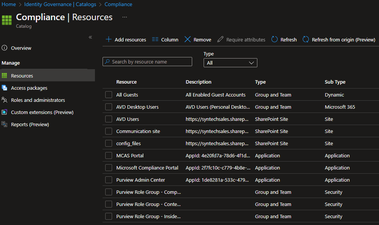379x225 pixels.
Task: Click the Type column header
Action: point(260,82)
